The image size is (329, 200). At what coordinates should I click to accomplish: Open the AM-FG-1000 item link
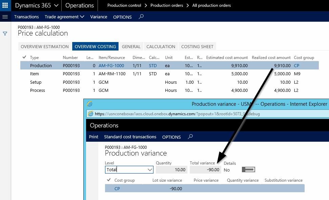(111, 65)
